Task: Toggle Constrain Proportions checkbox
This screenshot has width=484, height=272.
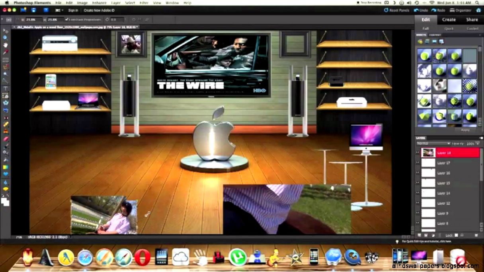Action: pos(66,19)
